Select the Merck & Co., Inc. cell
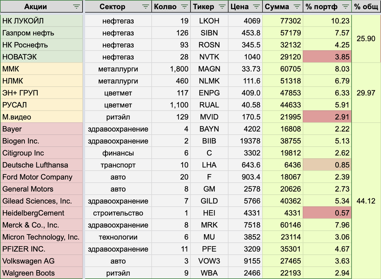This screenshot has height=279, width=381. [42, 225]
